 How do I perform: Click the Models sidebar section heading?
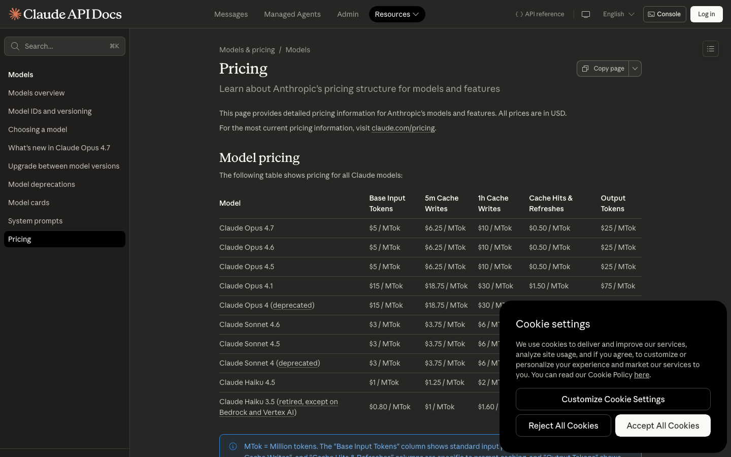21,75
